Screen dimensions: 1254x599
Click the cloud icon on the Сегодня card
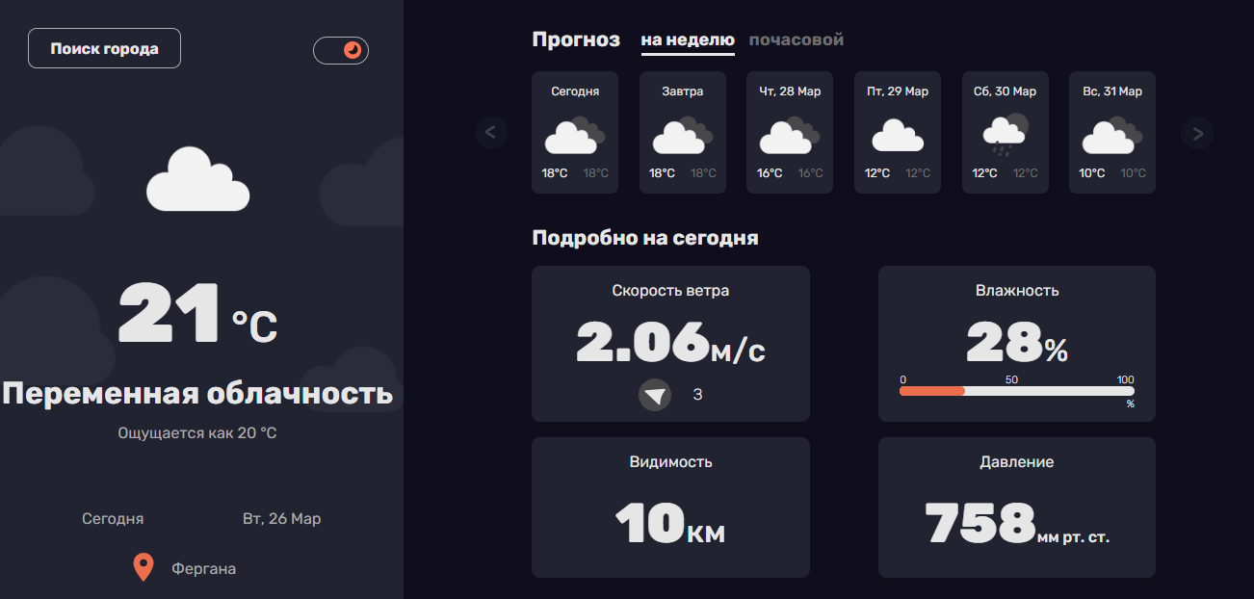(575, 135)
